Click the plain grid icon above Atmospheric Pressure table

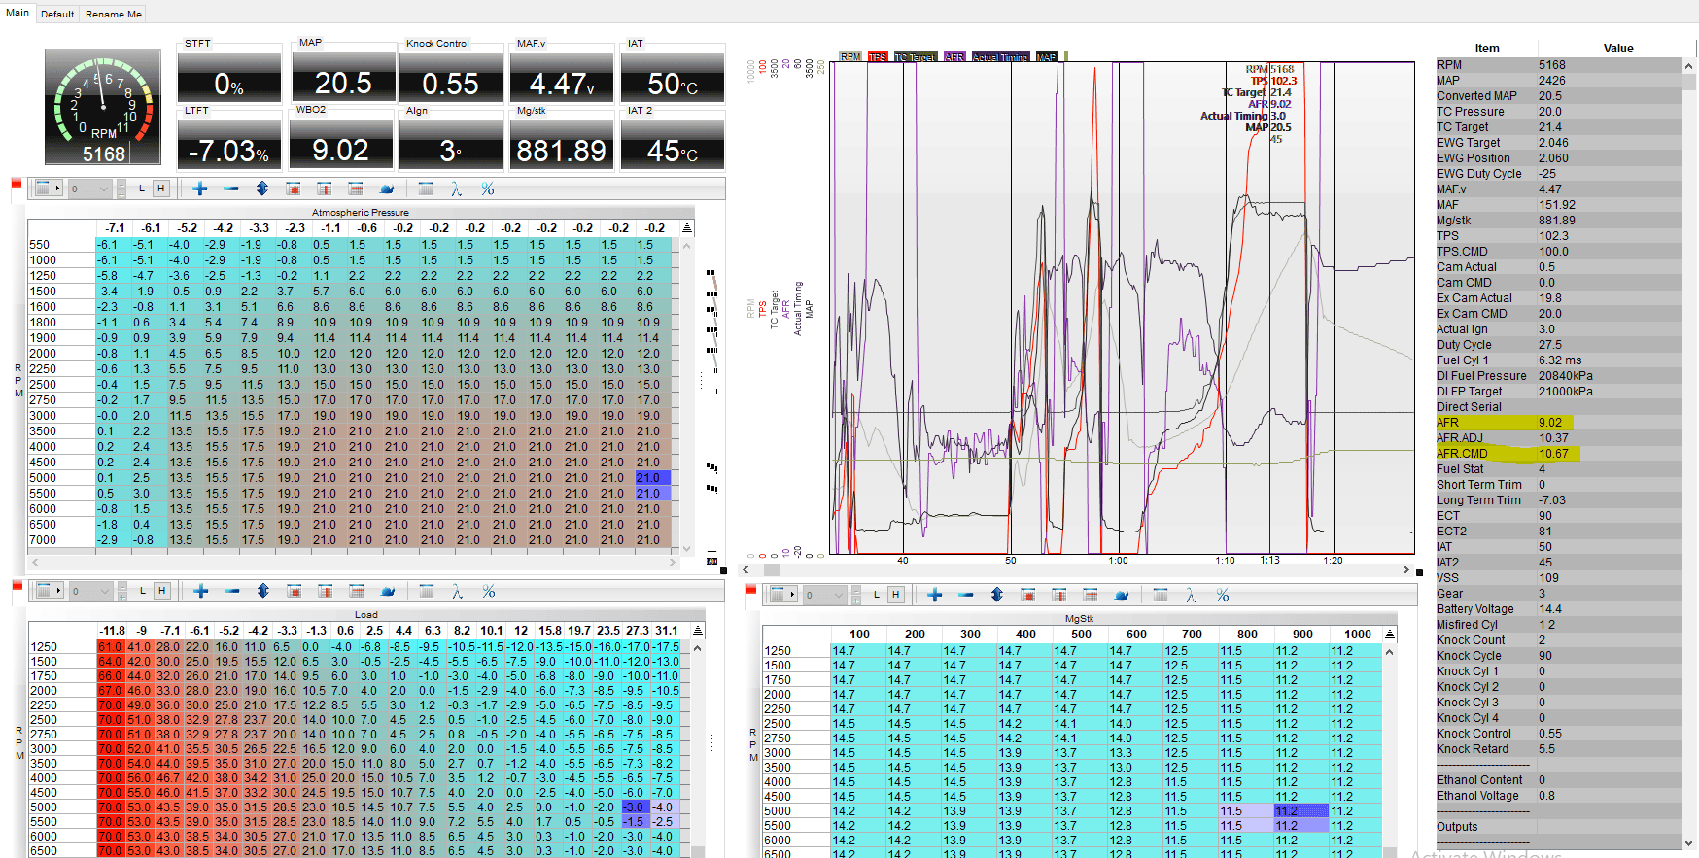(x=426, y=189)
